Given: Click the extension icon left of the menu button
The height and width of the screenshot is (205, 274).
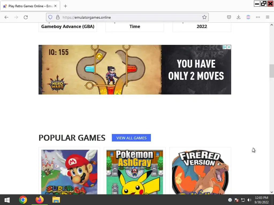Looking at the screenshot, I should tap(258, 17).
